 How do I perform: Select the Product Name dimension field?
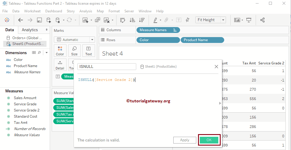click(x=25, y=66)
